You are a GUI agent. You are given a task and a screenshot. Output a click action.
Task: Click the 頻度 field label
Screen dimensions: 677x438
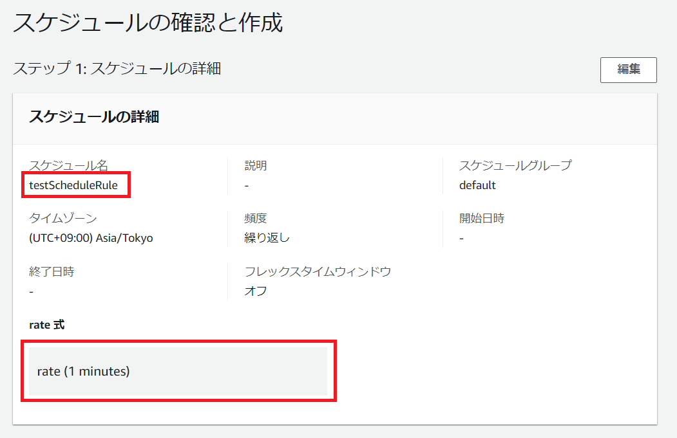tap(256, 219)
